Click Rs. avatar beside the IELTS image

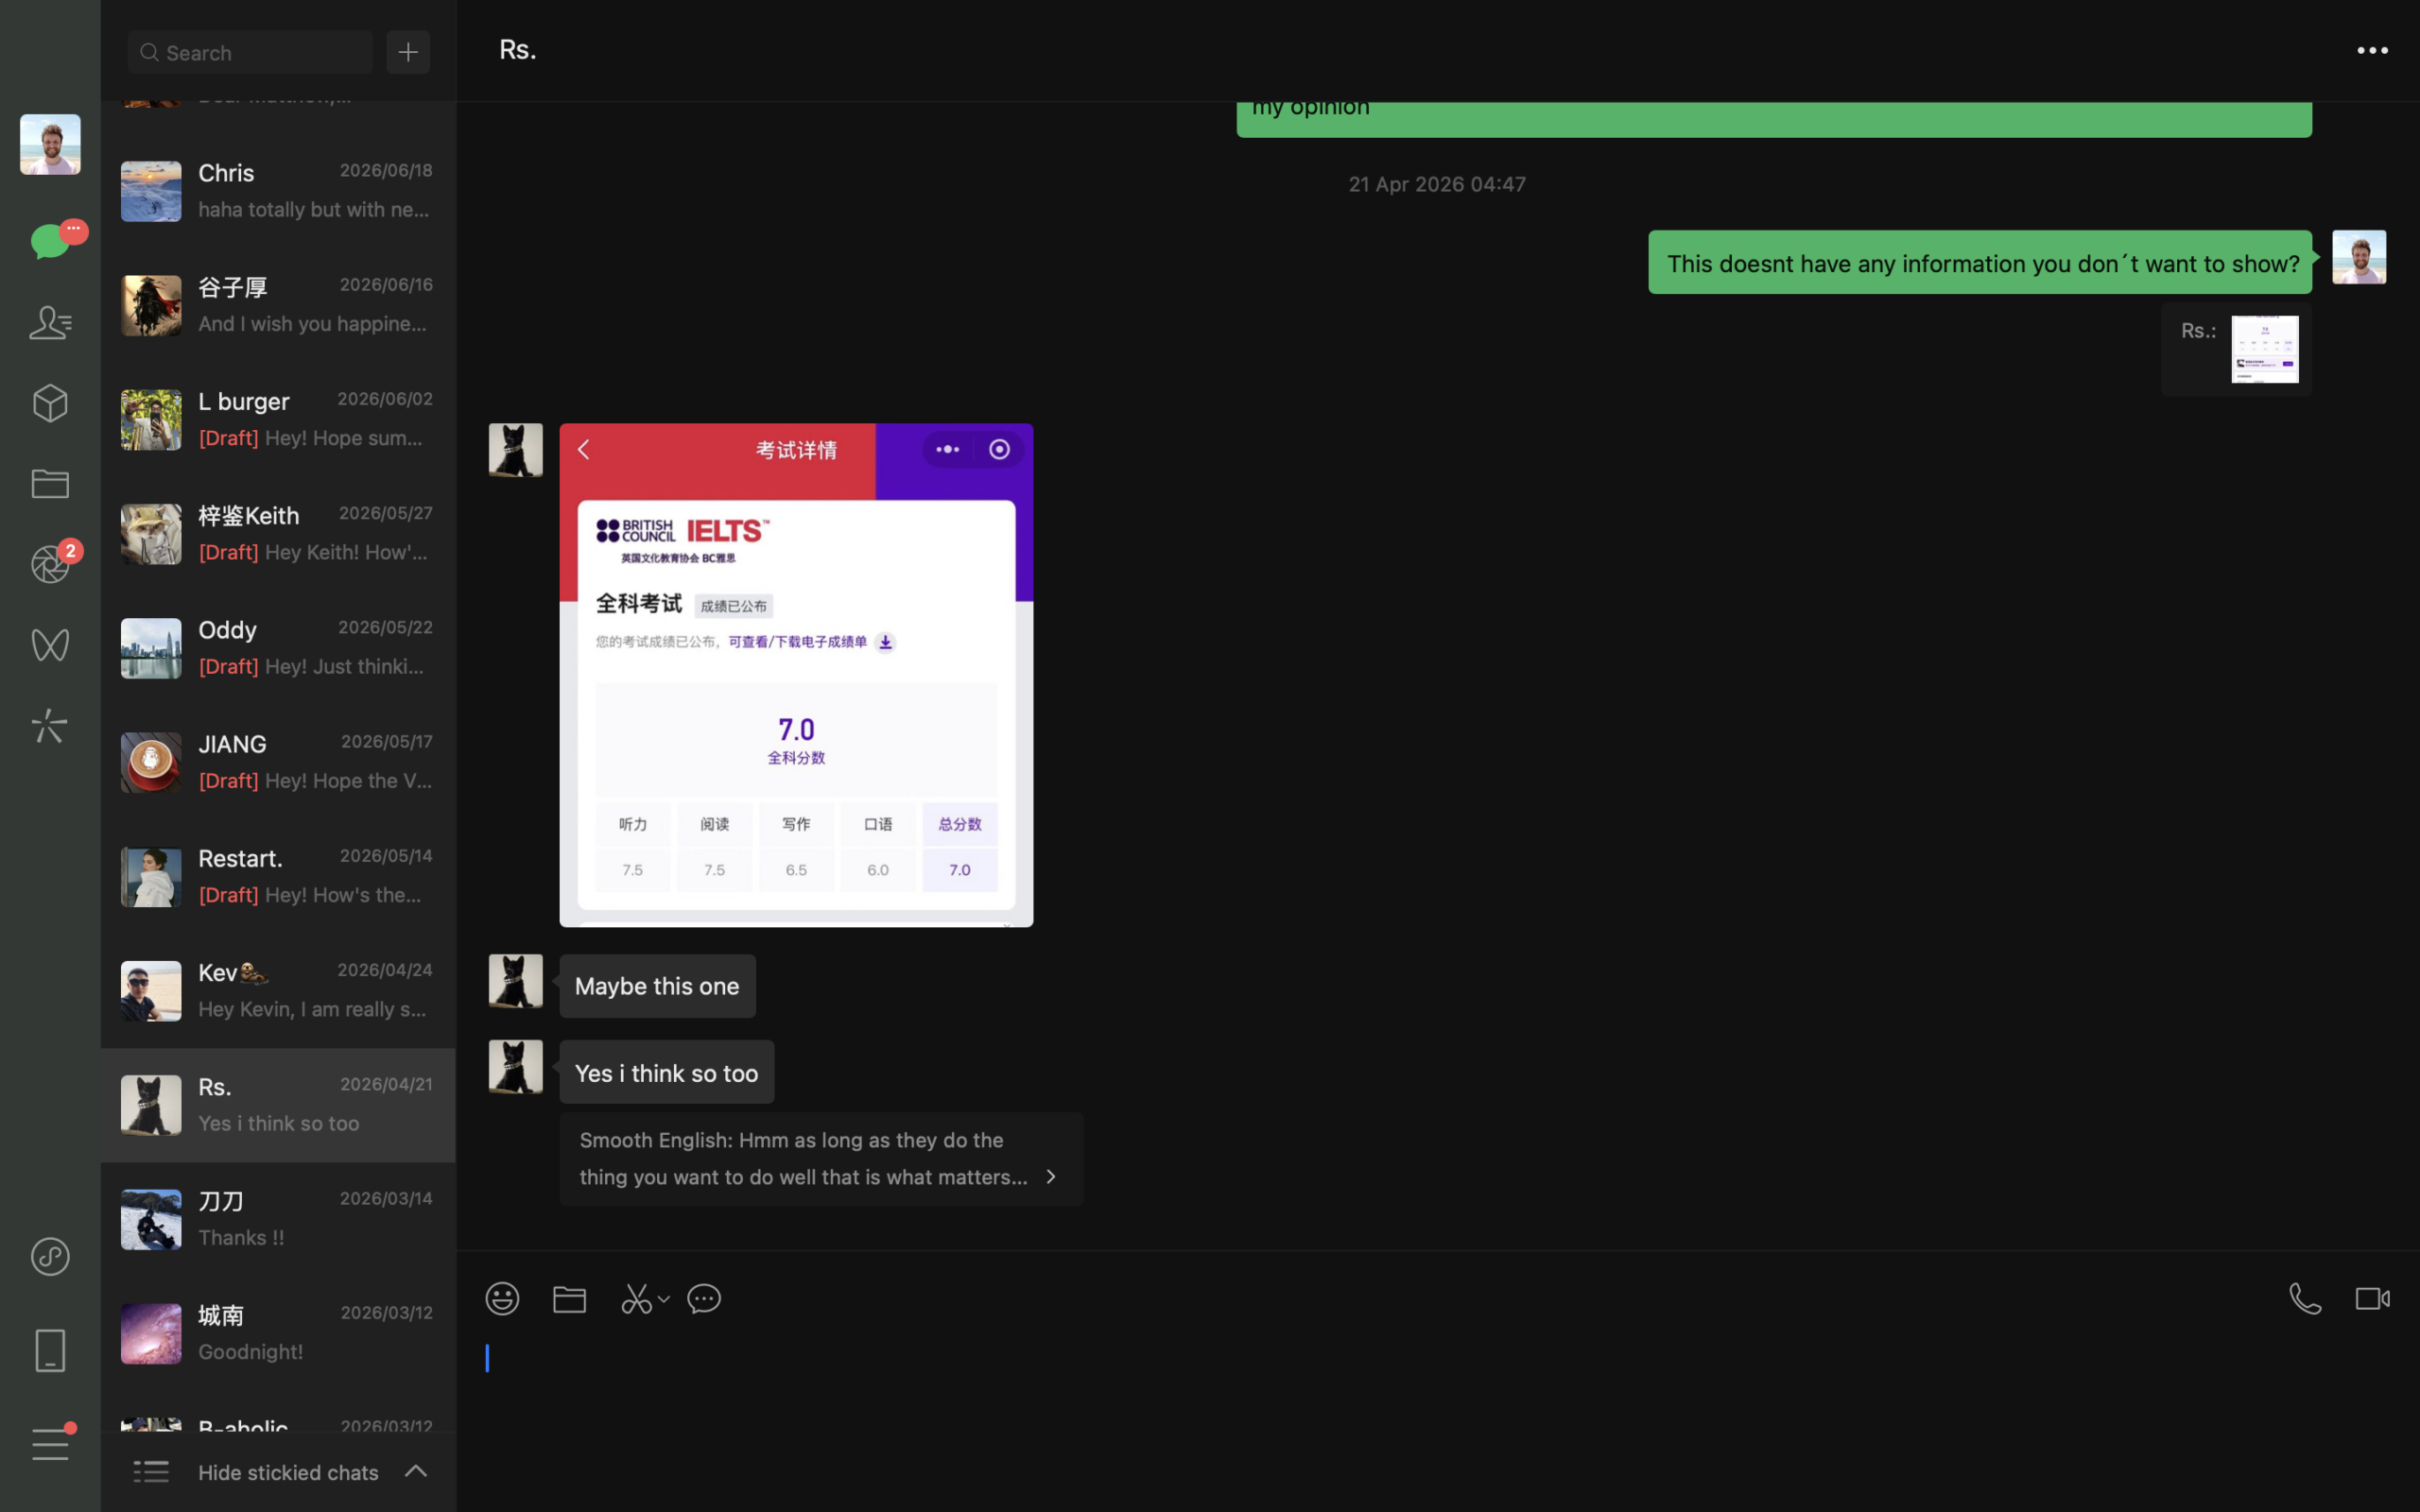[515, 450]
